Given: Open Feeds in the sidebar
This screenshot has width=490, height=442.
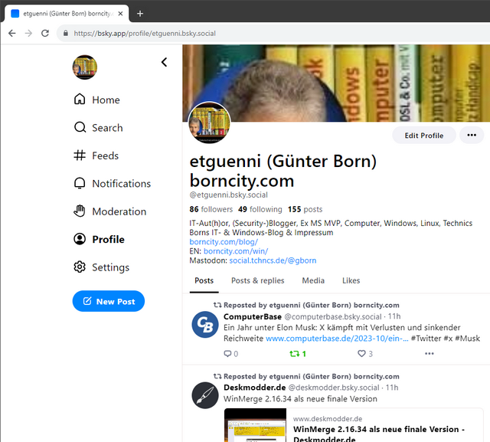Looking at the screenshot, I should [96, 156].
